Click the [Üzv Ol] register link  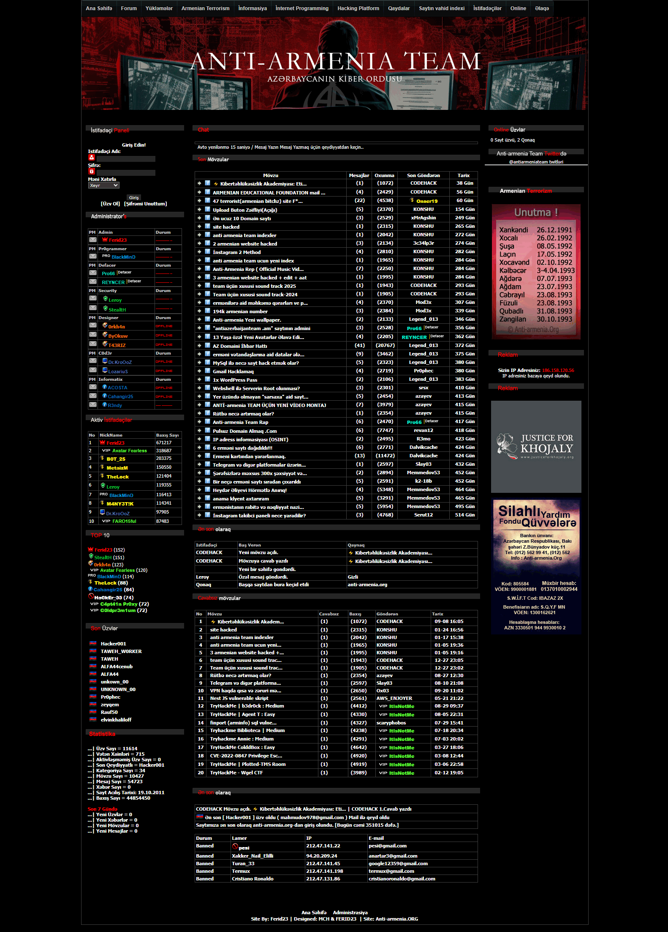click(110, 204)
